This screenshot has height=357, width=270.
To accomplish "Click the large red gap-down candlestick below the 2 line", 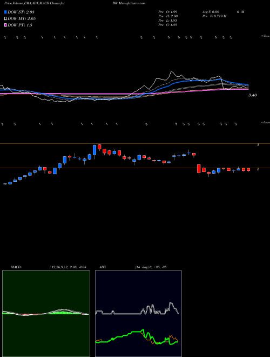I will pos(199,169).
